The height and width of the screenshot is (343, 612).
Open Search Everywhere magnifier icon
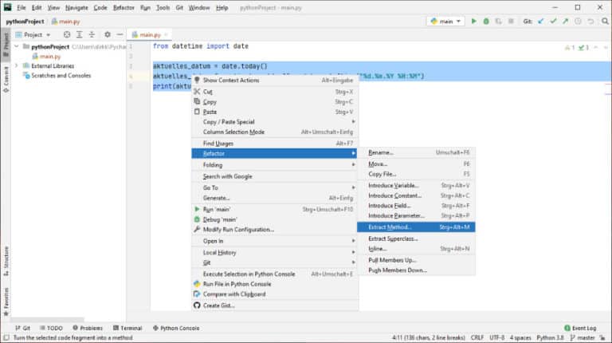pyautogui.click(x=603, y=22)
